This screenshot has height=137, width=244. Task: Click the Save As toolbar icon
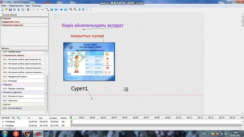click(x=14, y=10)
